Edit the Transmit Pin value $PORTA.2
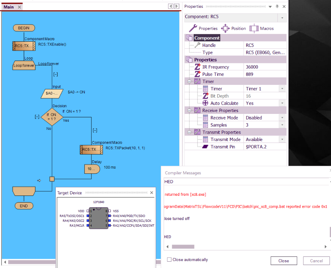Viewport: 331px width, 268px height. 265,147
